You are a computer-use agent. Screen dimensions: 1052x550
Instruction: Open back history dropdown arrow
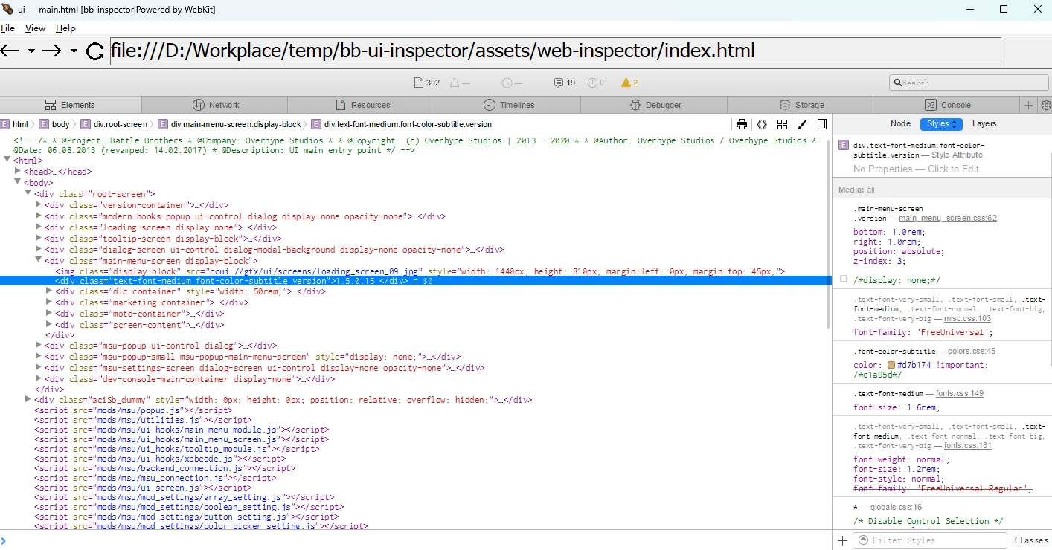(x=31, y=51)
